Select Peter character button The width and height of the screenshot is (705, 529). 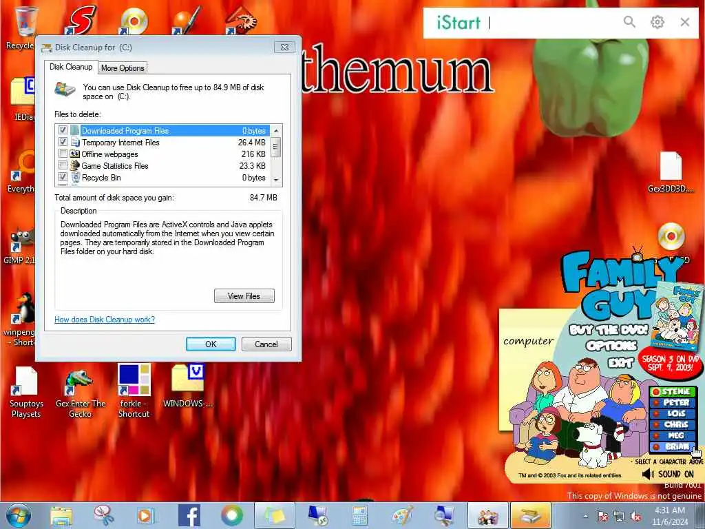coord(673,402)
